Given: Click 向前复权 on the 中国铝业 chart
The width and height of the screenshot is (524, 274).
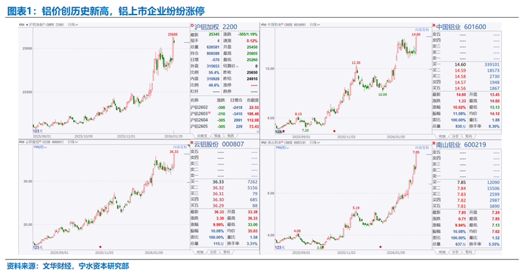Looking at the screenshot, I should pos(422,30).
